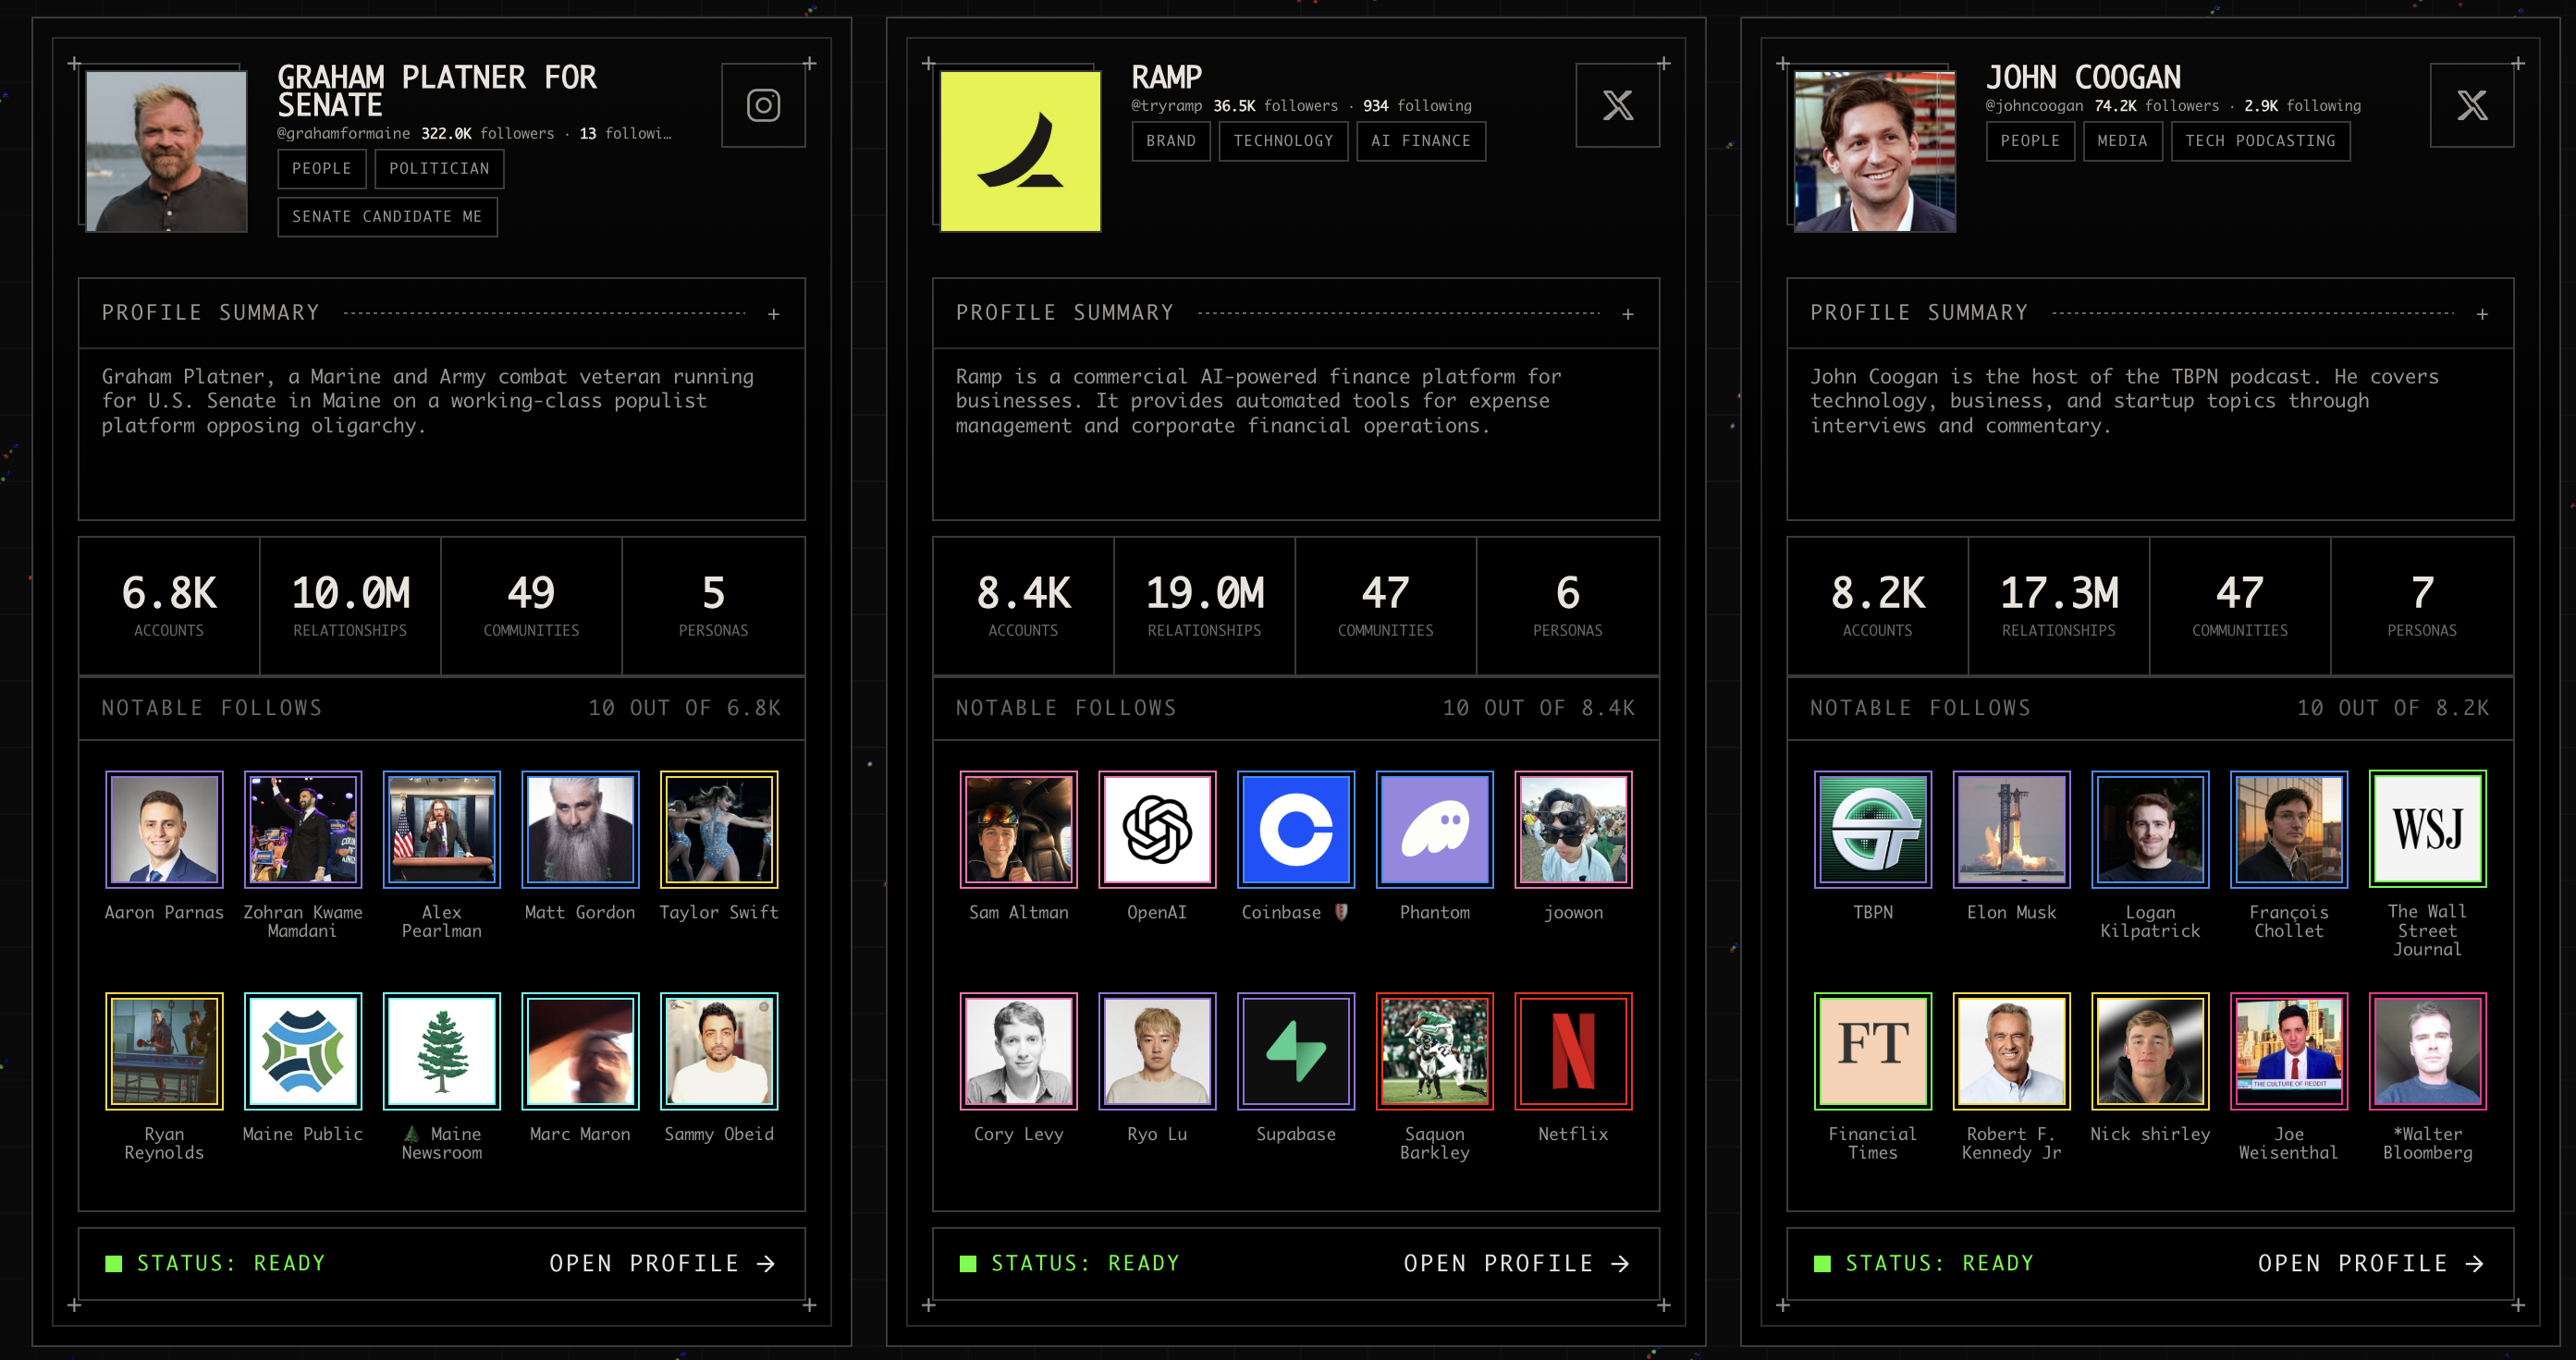Select Graham Platner's 49 Communities stat
The height and width of the screenshot is (1360, 2576).
(531, 605)
